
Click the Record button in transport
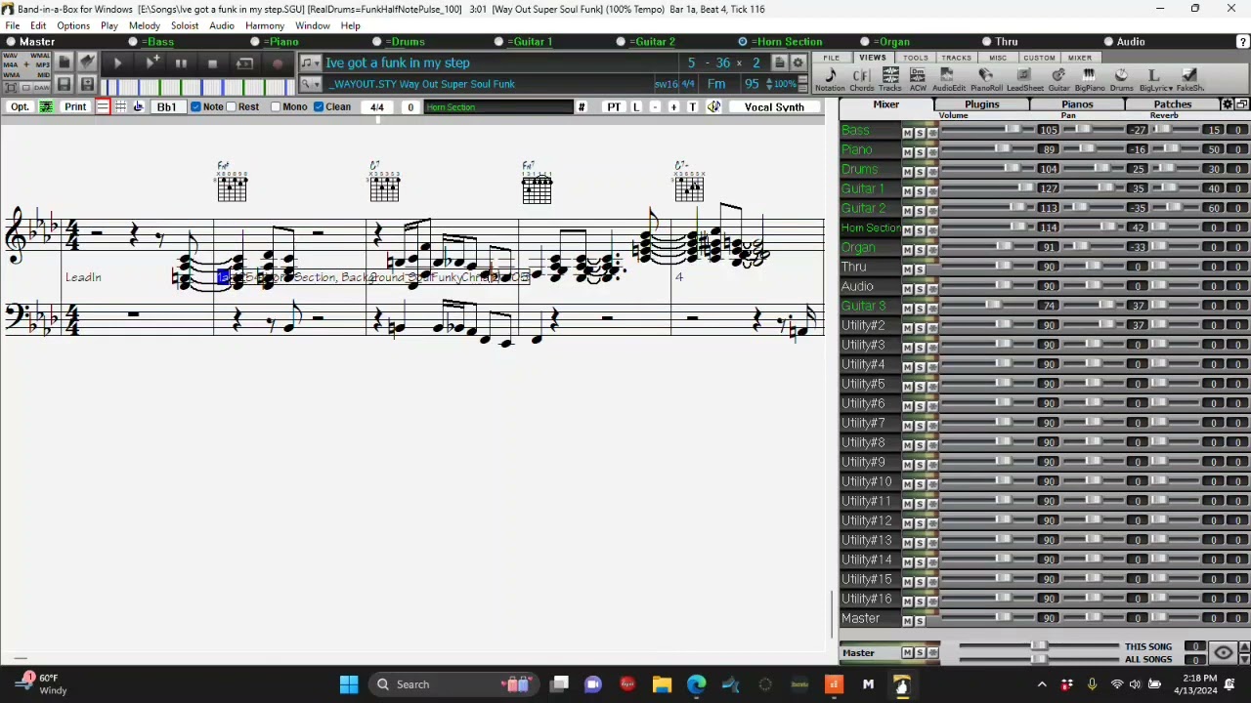277,63
